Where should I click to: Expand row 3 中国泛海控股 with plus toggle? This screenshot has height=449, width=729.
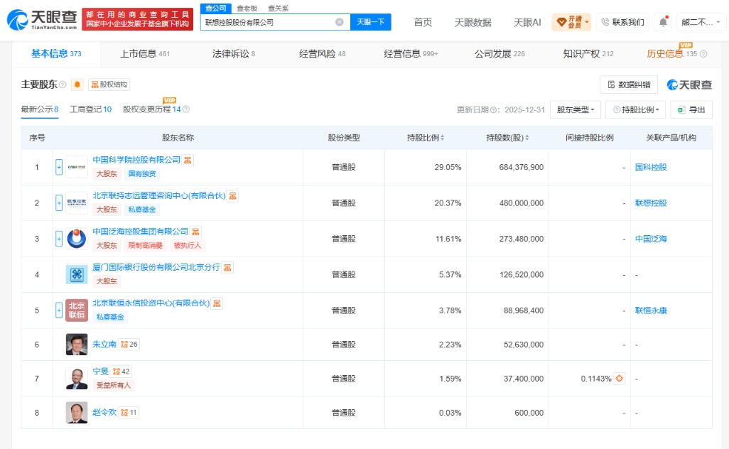59,239
